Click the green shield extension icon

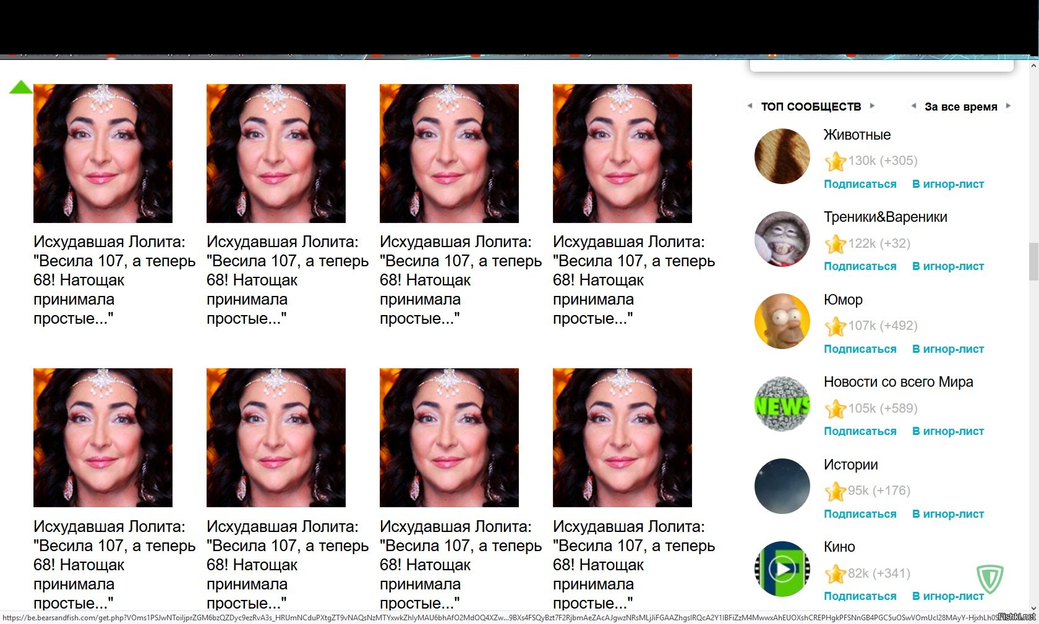click(990, 579)
